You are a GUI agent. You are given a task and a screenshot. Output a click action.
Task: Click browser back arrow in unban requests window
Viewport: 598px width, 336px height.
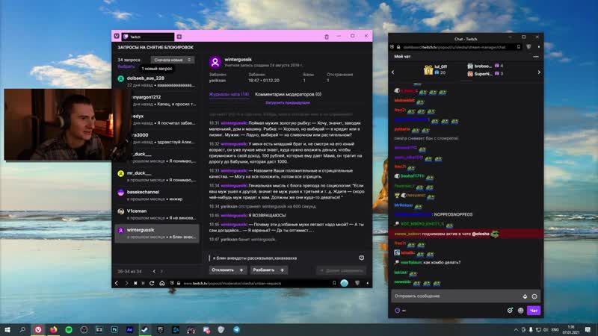117,283
